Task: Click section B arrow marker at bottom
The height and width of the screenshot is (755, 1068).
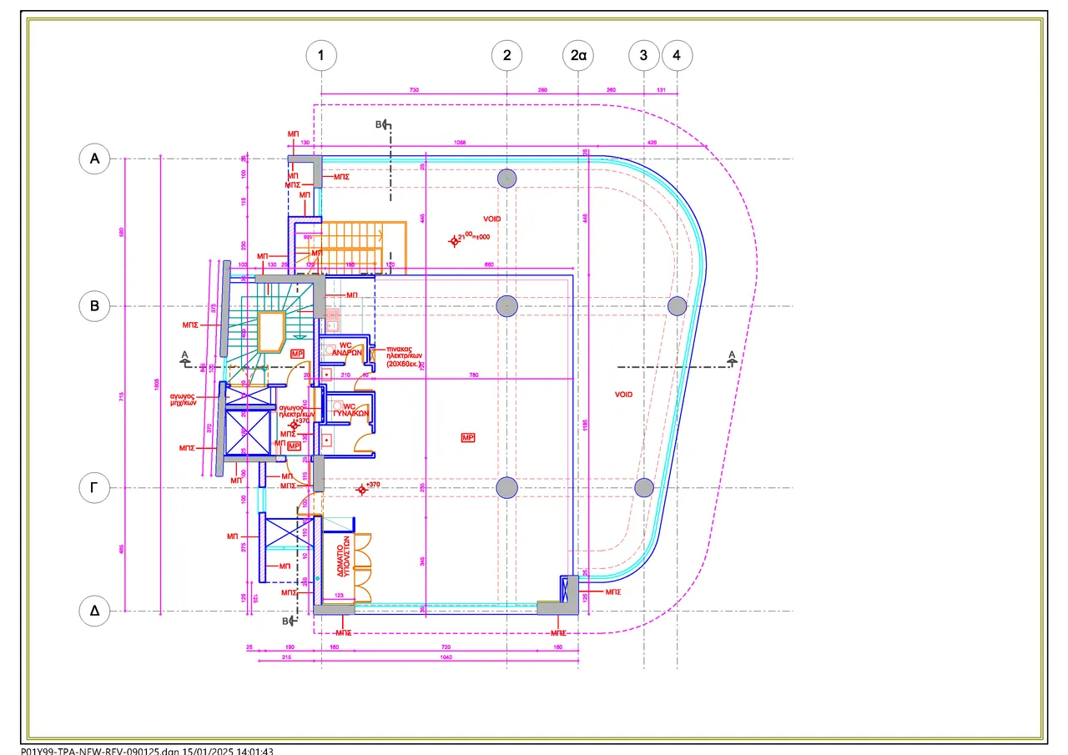Action: [x=289, y=621]
